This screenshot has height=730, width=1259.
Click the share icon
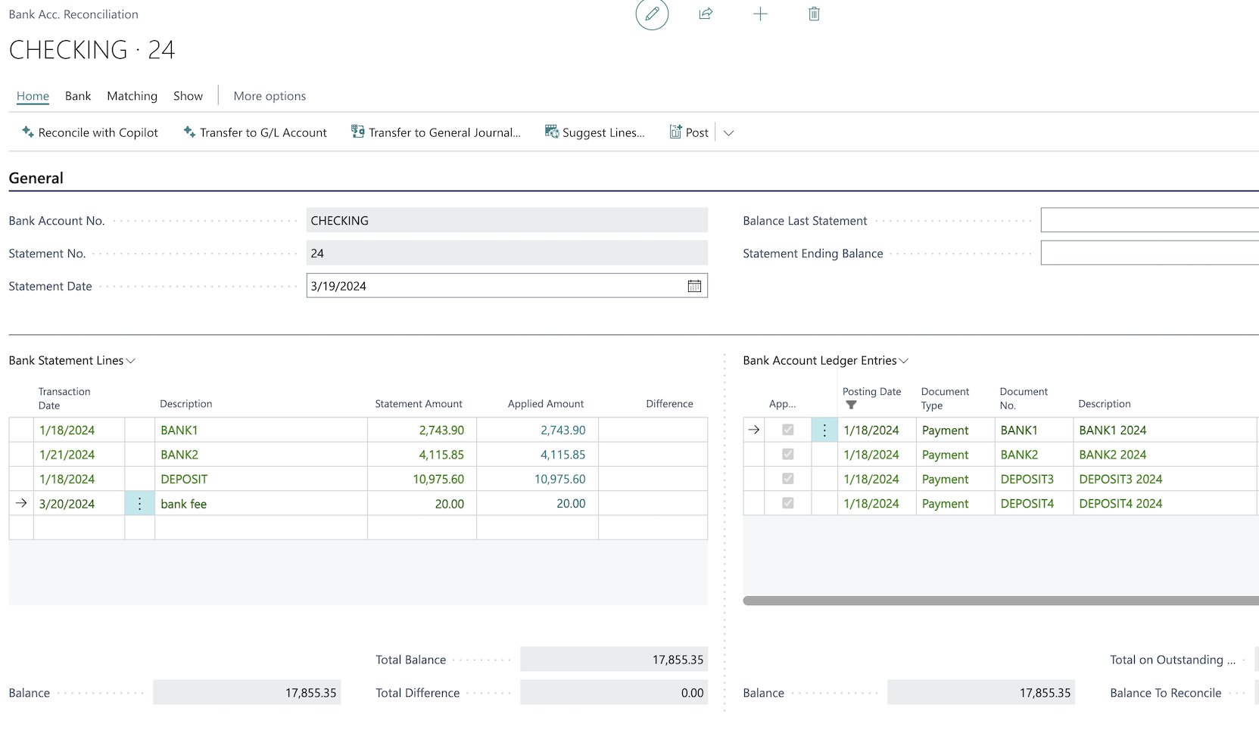[706, 14]
